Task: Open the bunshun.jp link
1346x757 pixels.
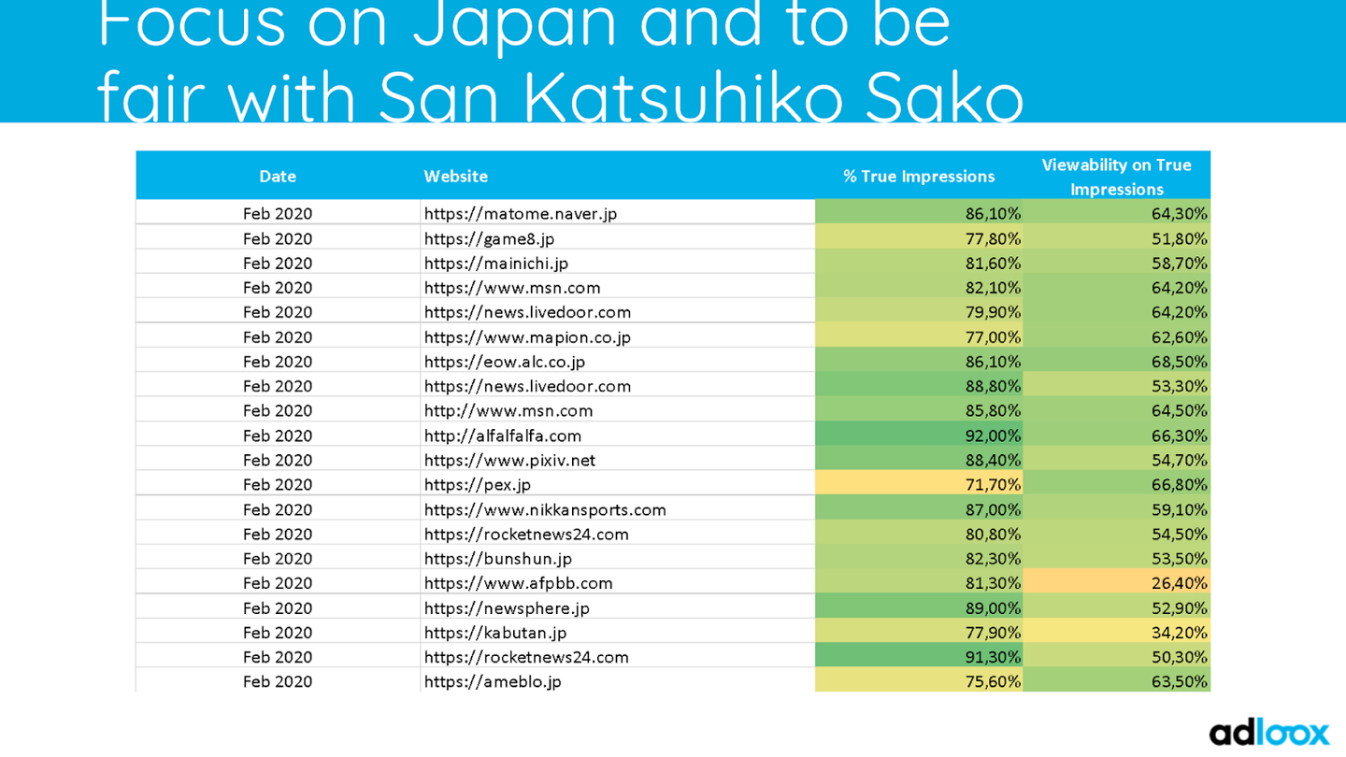Action: click(497, 558)
